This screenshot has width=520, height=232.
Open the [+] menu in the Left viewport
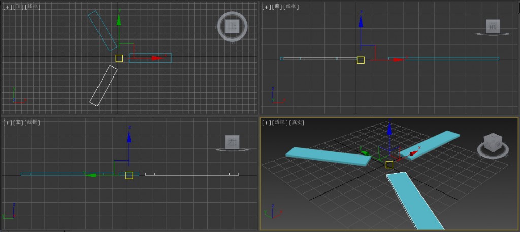(x=7, y=122)
